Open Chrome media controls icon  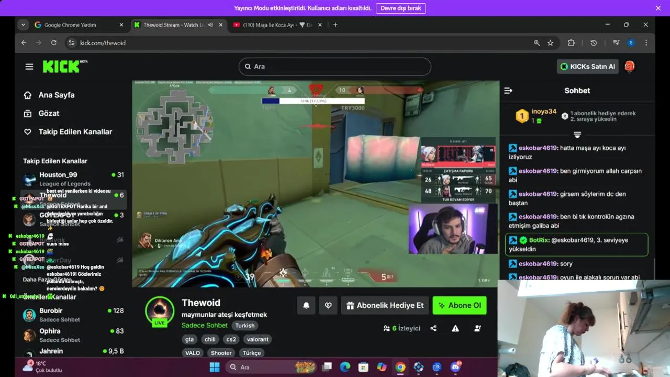(616, 43)
